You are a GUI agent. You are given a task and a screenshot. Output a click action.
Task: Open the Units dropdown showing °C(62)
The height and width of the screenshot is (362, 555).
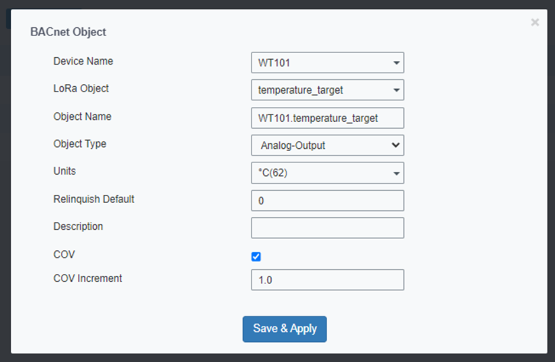click(328, 173)
